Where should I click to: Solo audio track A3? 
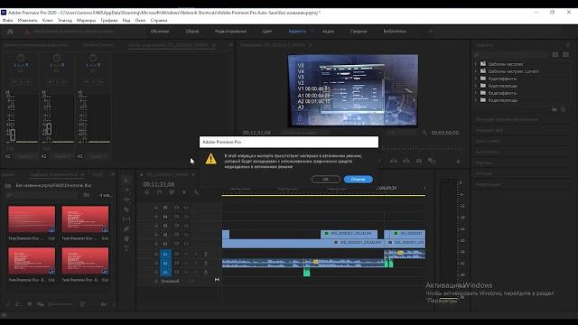[x=195, y=272]
